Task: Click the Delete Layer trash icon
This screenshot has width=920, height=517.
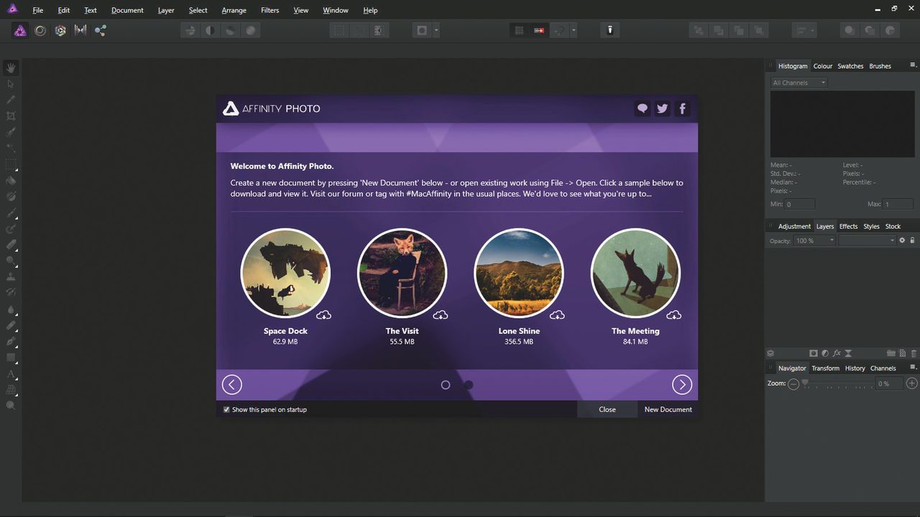Action: [x=914, y=353]
